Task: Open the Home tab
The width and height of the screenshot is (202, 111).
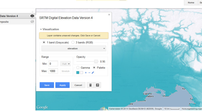Action: click(x=191, y=3)
